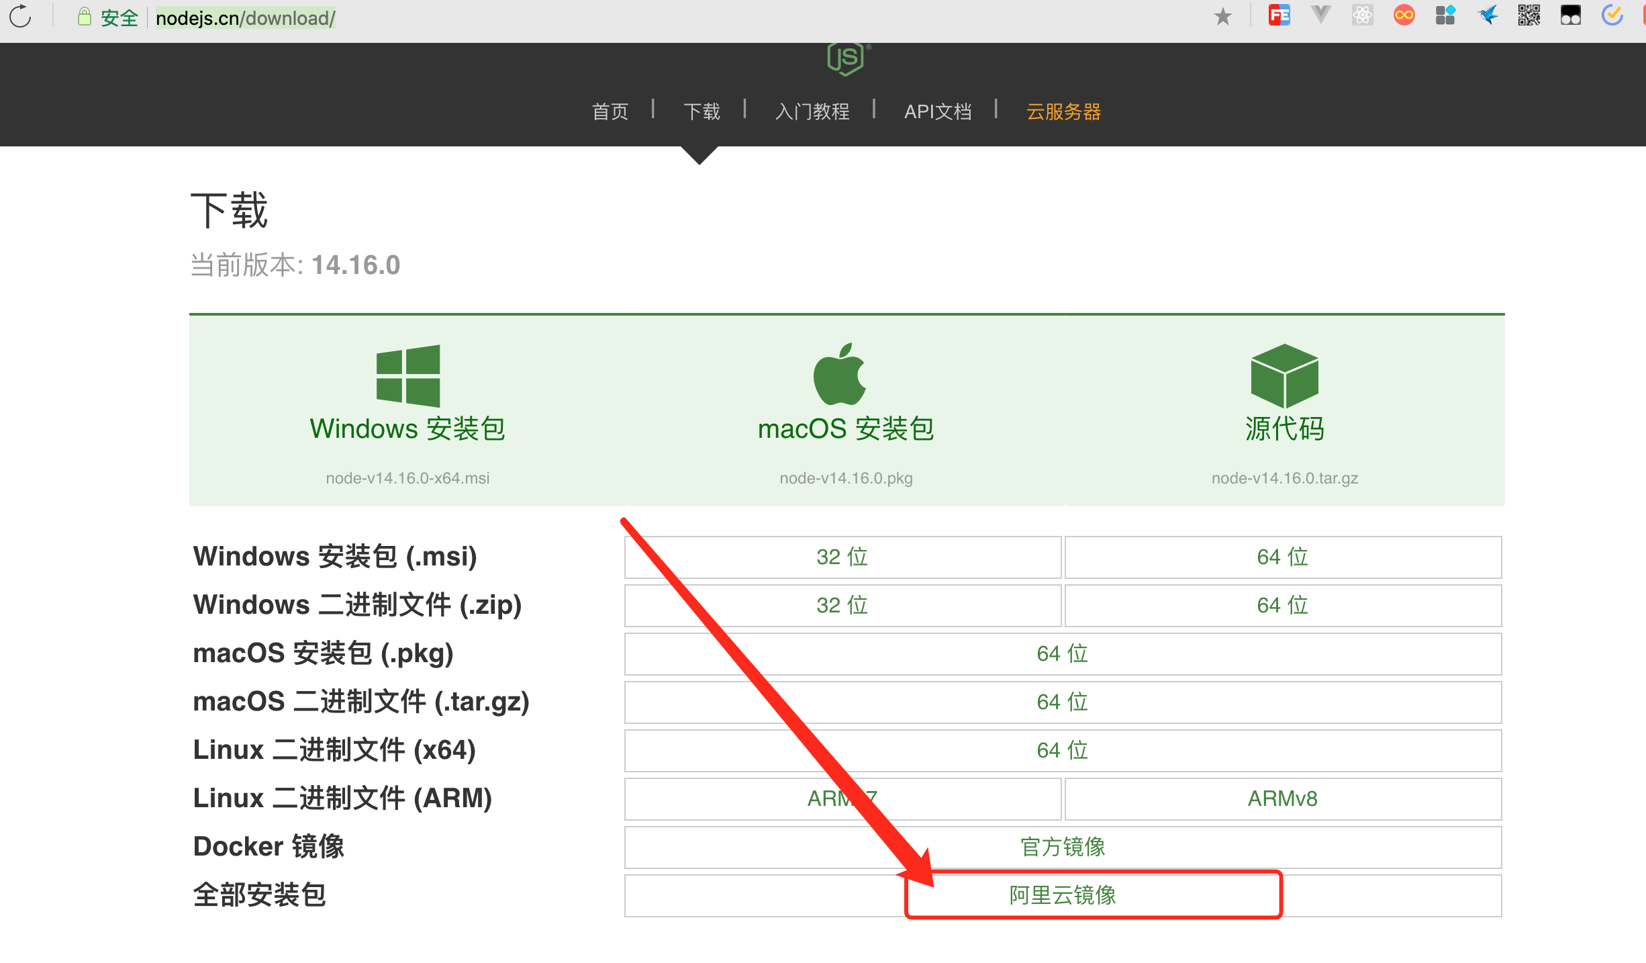Click the address bar showing nodejs.cn/download/
The height and width of the screenshot is (963, 1646).
tap(245, 17)
